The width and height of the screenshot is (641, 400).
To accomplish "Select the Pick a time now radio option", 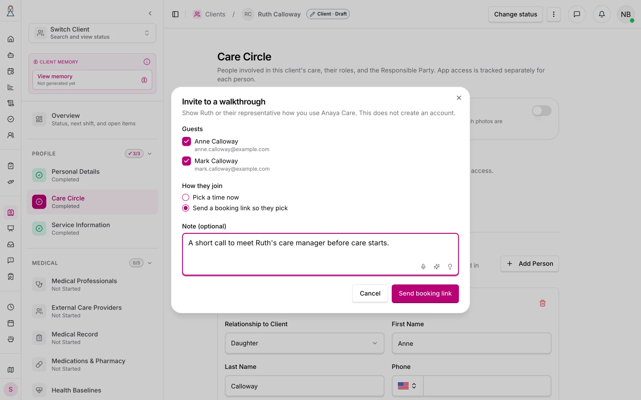I will [185, 197].
